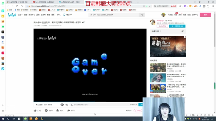Viewport: 216px width, 121px height.
Task: Click the yellow star sidebar icon
Action: 3,16
